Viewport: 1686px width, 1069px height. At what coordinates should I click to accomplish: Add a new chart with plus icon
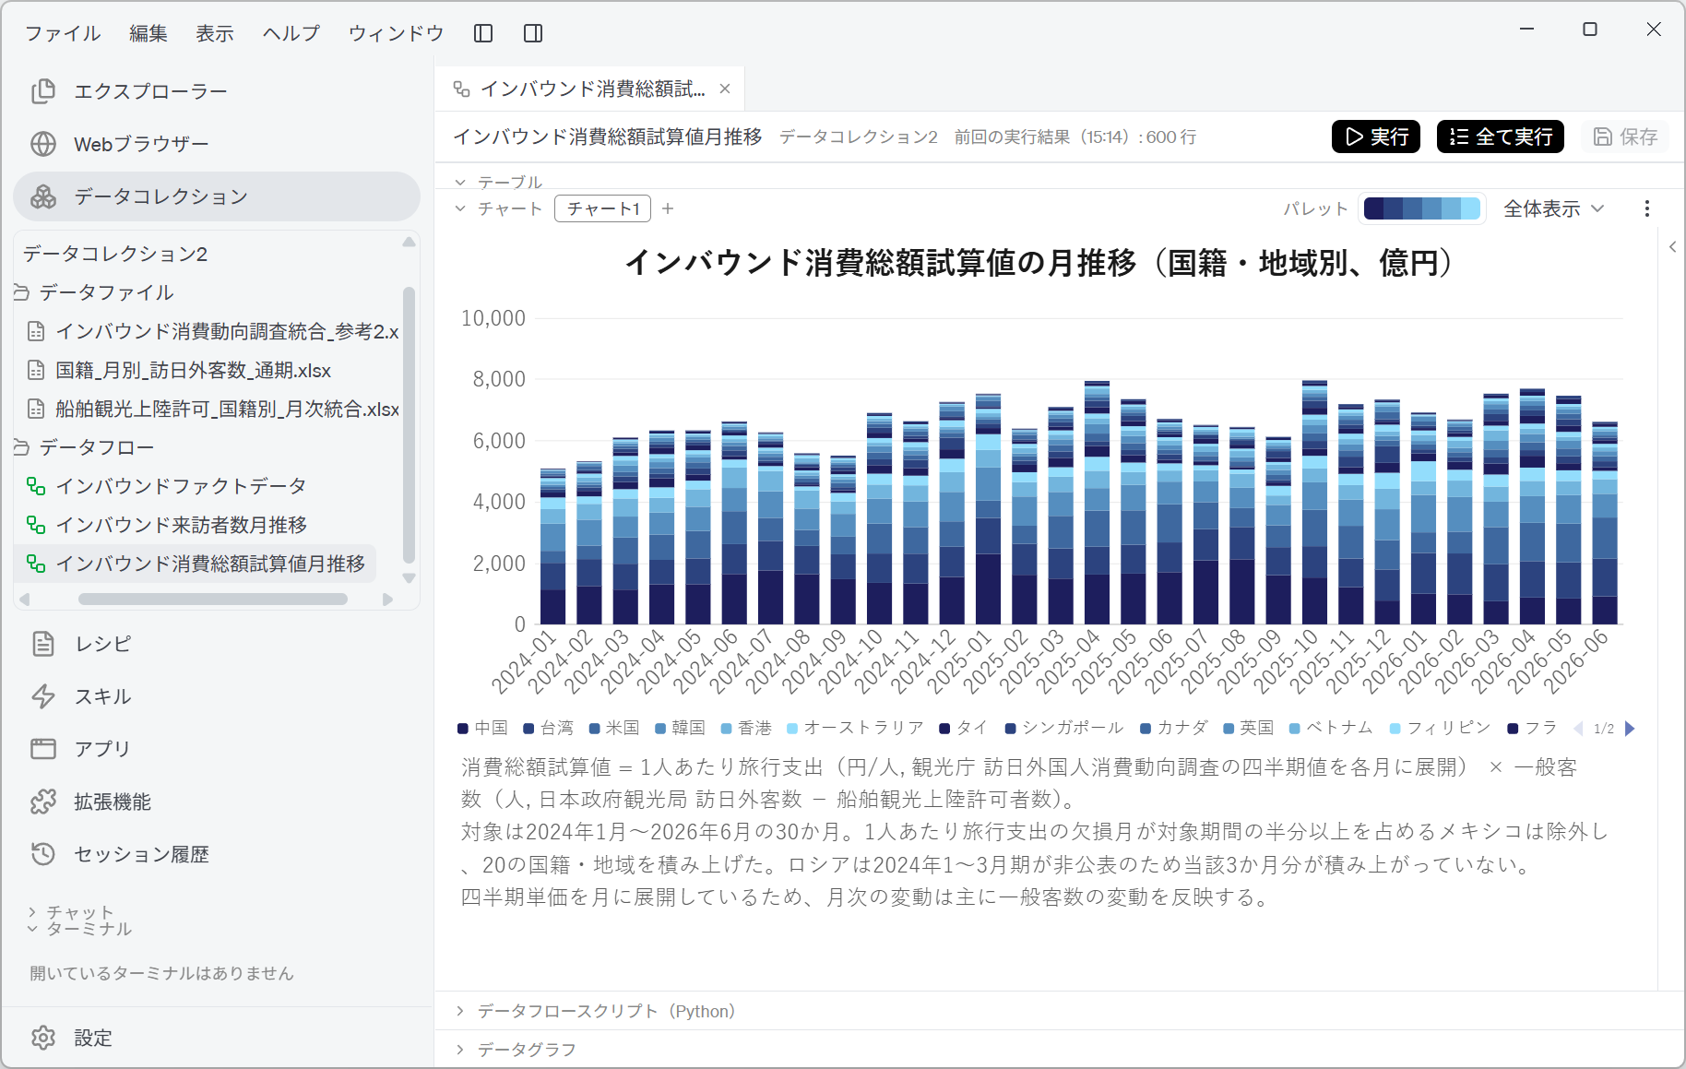(668, 209)
